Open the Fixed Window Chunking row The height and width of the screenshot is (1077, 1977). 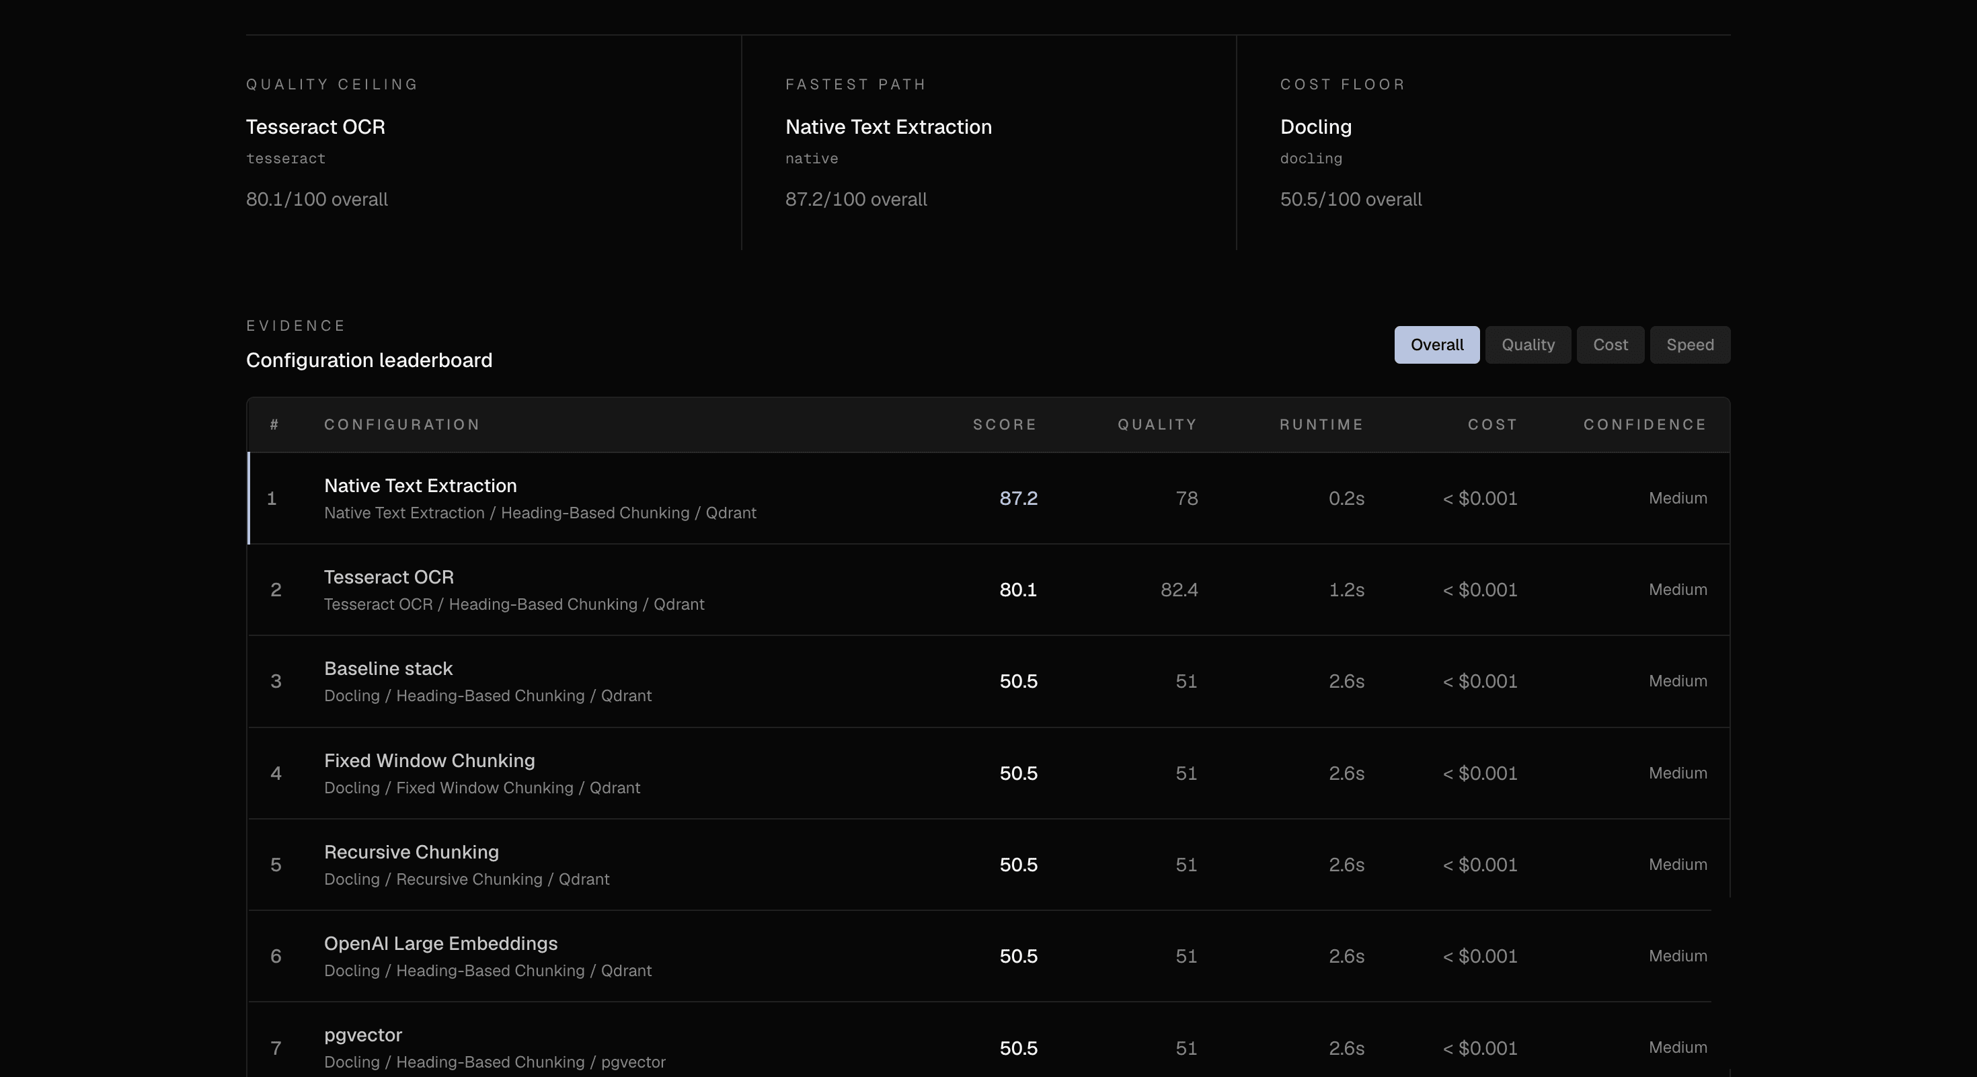988,773
